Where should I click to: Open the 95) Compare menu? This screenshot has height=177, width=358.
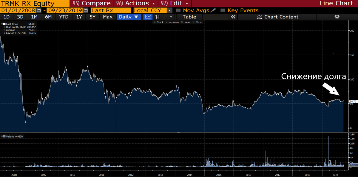[x=91, y=4]
